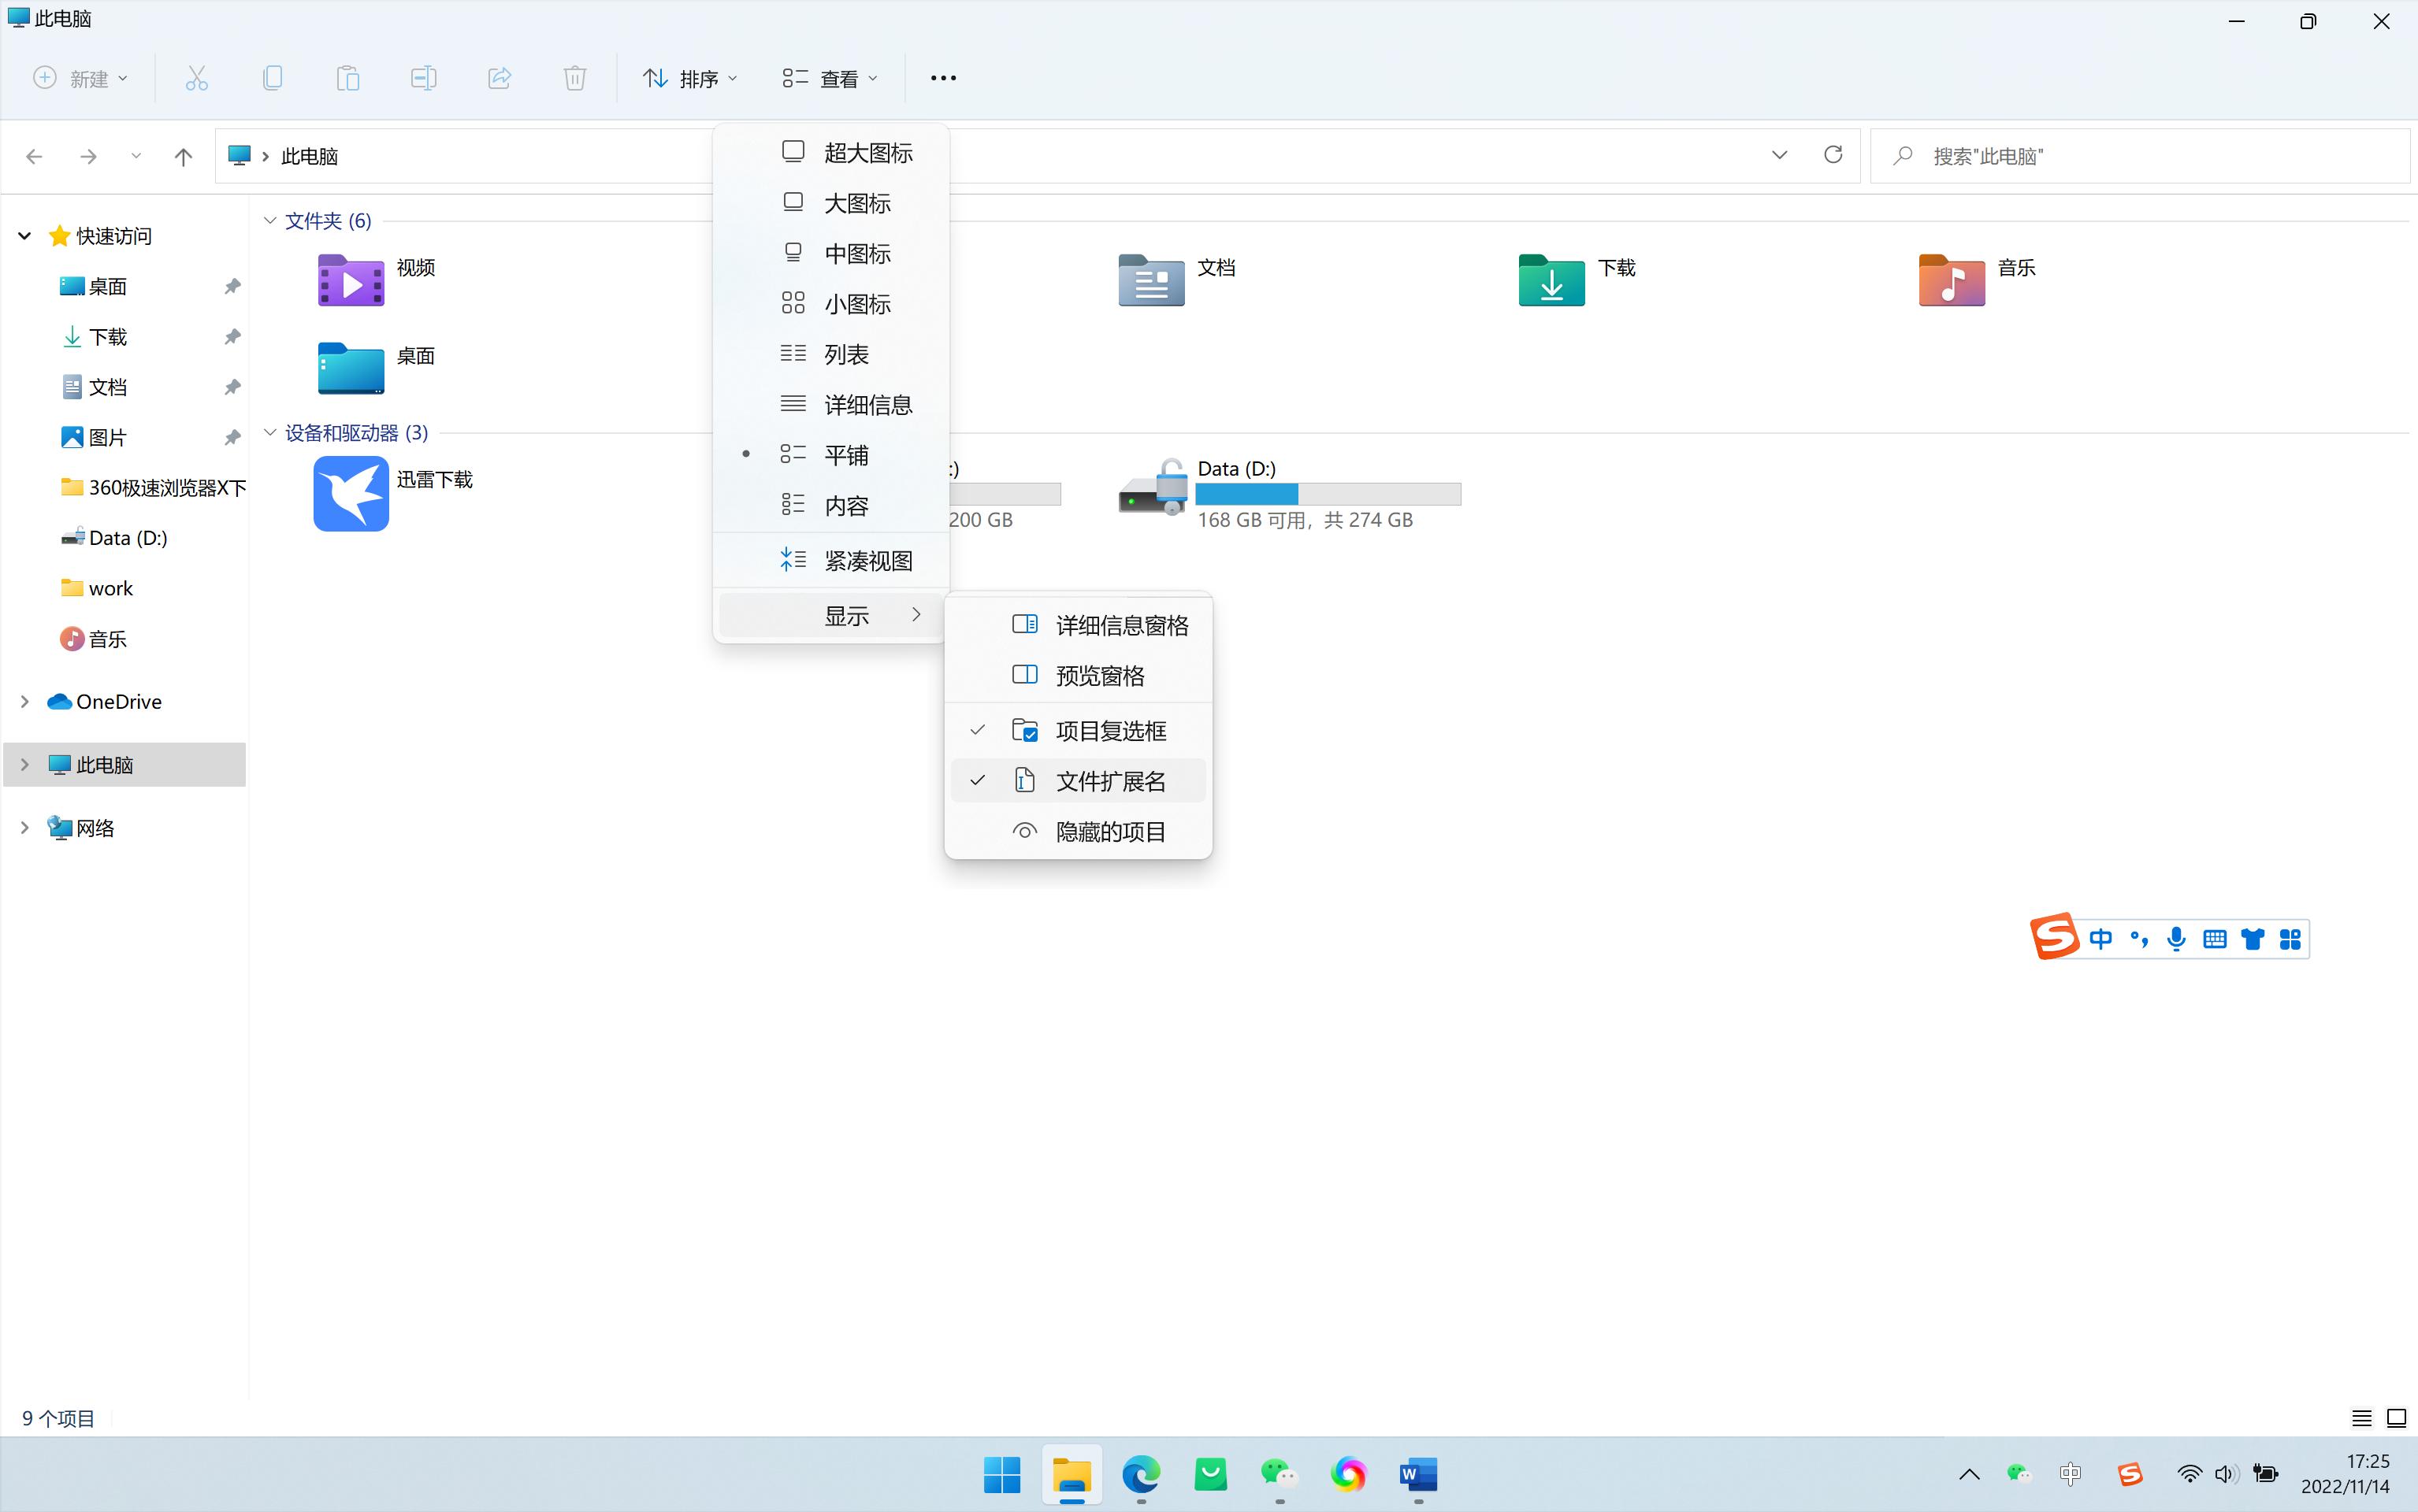The height and width of the screenshot is (1512, 2418).
Task: Open the three-dots more options menu
Action: tap(942, 78)
